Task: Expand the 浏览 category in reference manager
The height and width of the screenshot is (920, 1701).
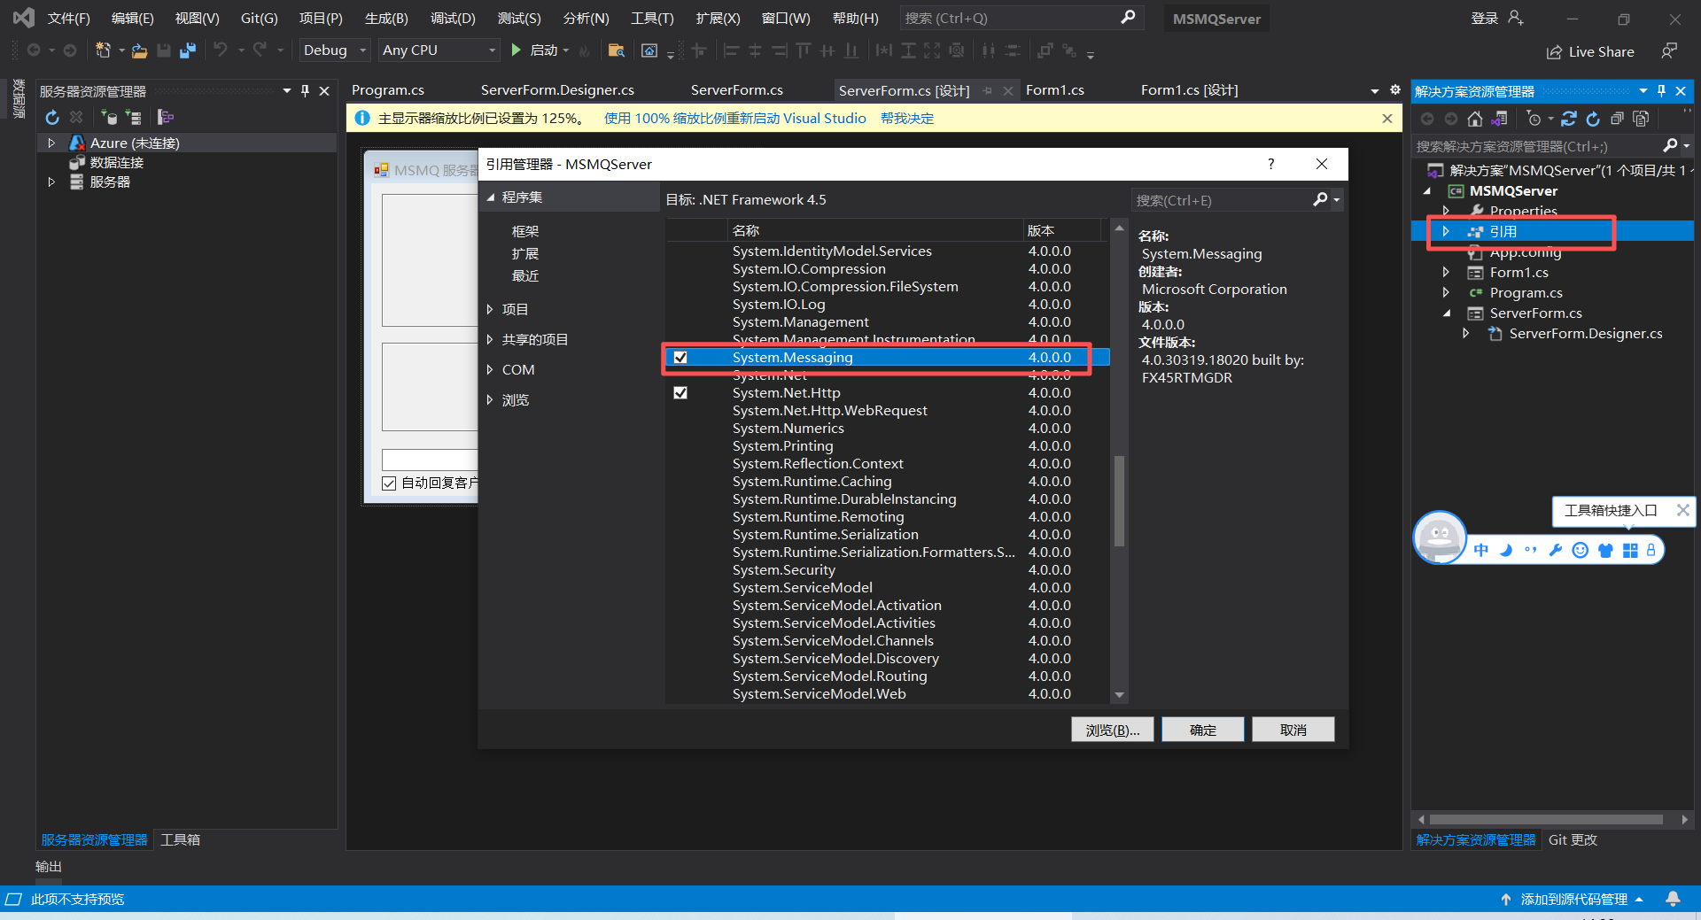Action: [x=489, y=400]
